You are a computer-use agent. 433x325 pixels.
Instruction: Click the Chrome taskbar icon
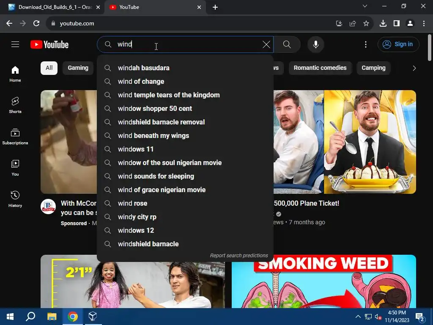click(73, 317)
